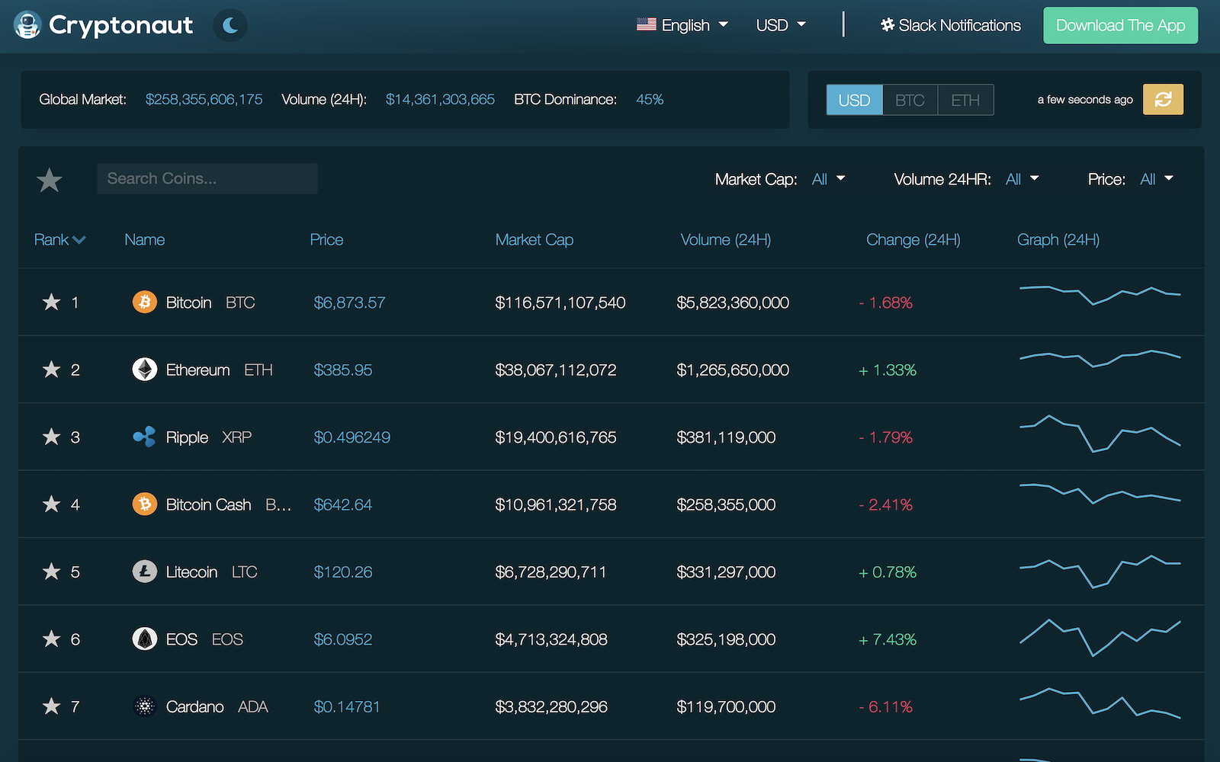Open the Bitcoin Cash name link
Screen dimensions: 1220x762
pyautogui.click(x=208, y=504)
